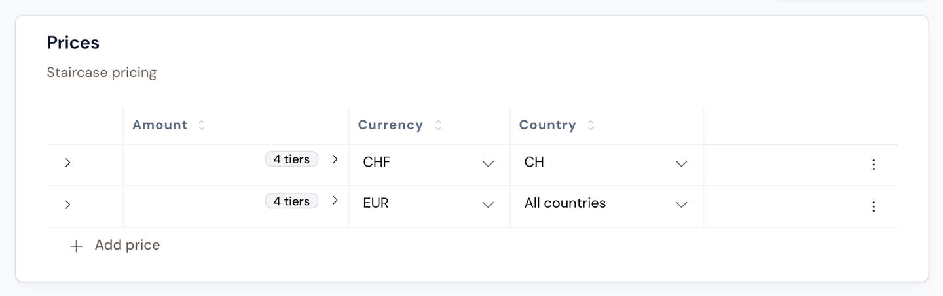The image size is (943, 296).
Task: Open the more options menu for the EUR row
Action: (874, 206)
